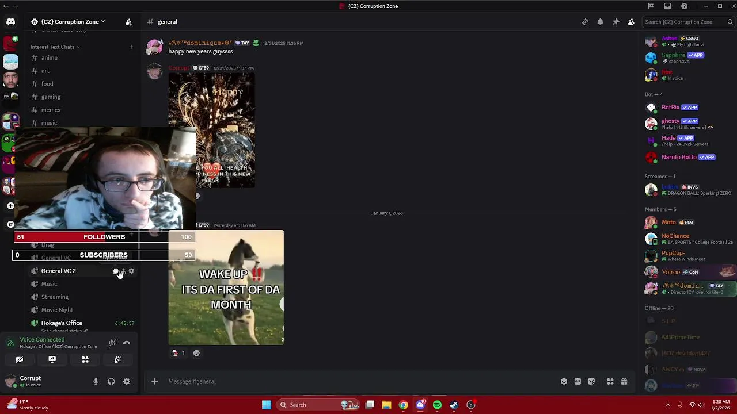The image size is (737, 414).
Task: Toggle member list visibility icon
Action: tap(631, 22)
